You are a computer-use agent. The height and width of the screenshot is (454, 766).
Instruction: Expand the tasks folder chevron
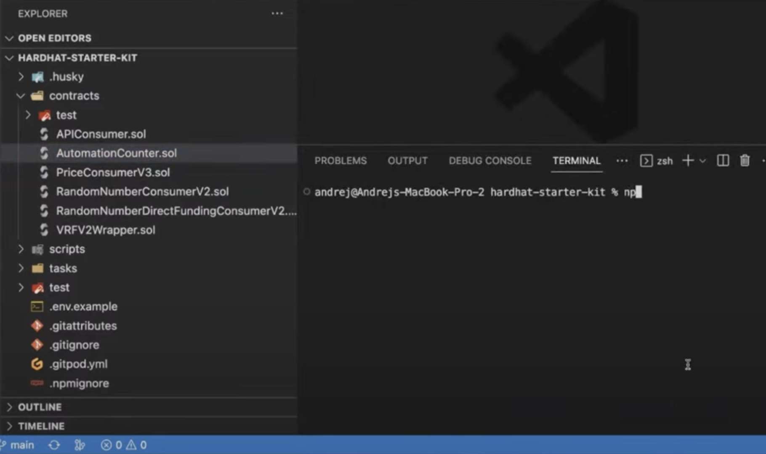pyautogui.click(x=21, y=268)
